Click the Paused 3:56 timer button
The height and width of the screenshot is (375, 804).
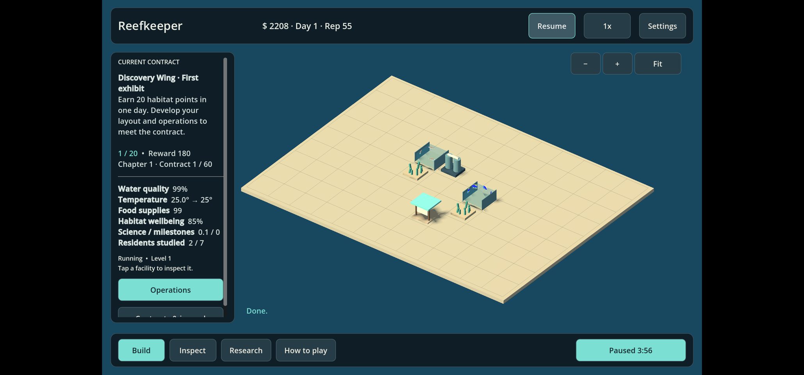631,350
